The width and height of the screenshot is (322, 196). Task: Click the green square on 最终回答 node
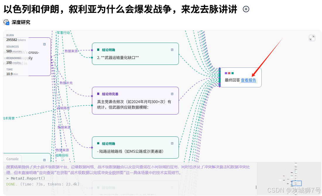(232, 73)
